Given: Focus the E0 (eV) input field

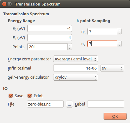Looking at the screenshot, I should (50, 29).
